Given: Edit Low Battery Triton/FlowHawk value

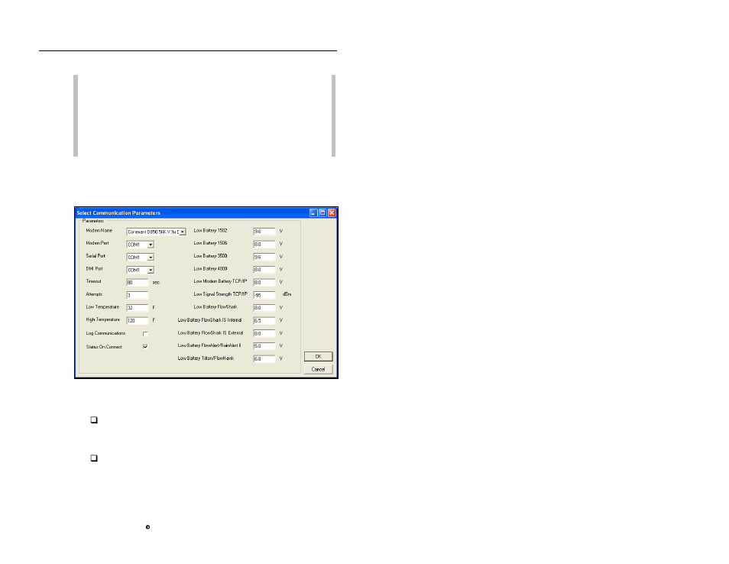Looking at the screenshot, I should pyautogui.click(x=264, y=359).
